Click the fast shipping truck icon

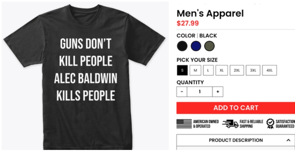click(230, 124)
